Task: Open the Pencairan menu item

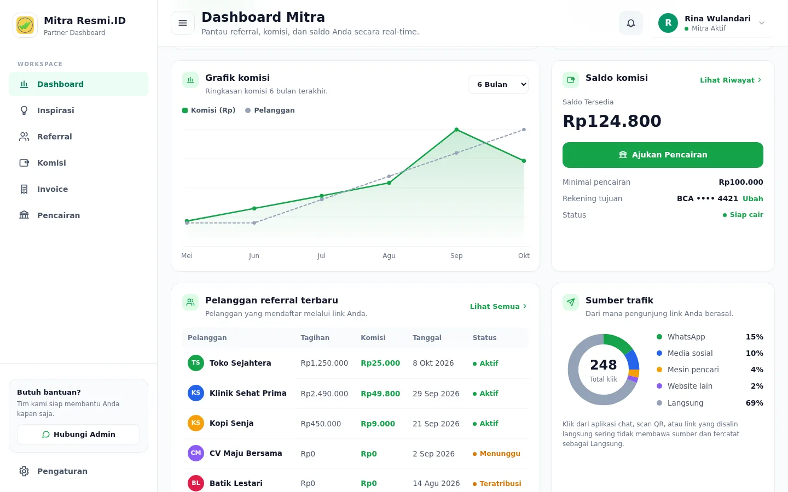Action: click(x=79, y=215)
